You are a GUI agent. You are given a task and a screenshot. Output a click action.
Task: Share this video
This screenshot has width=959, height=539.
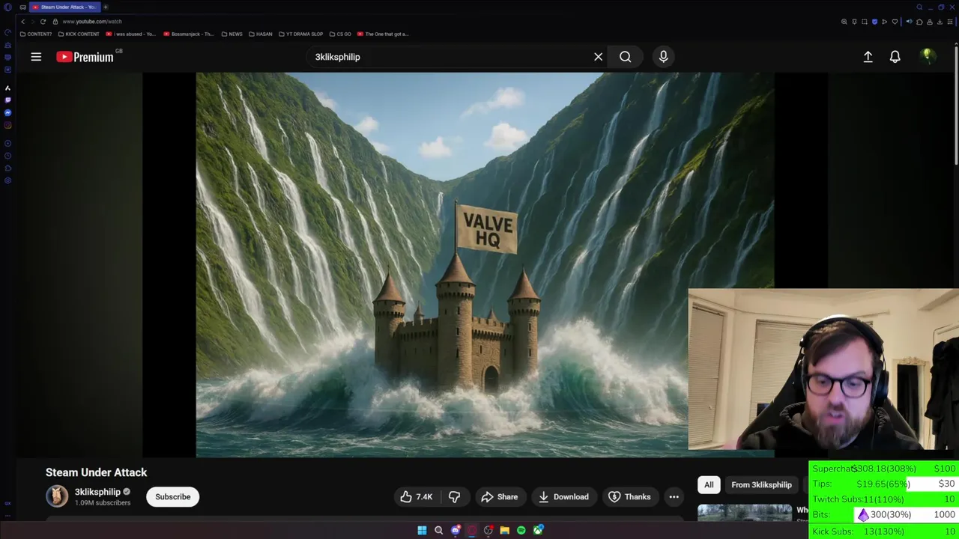500,496
